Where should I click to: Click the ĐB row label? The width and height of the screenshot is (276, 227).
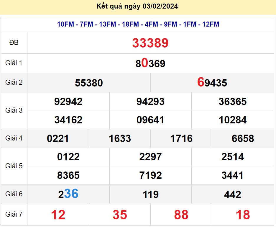[x=14, y=43]
